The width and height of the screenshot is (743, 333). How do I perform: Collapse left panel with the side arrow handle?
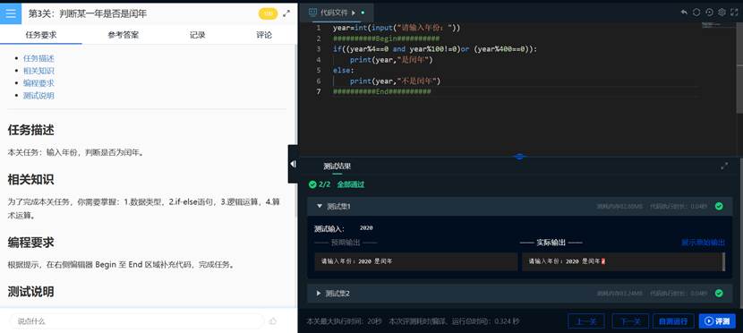(293, 164)
